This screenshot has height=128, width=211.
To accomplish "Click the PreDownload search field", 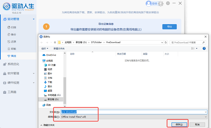I will pos(188,42).
